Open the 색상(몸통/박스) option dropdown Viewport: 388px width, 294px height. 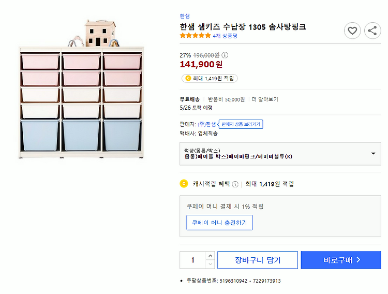[280, 154]
